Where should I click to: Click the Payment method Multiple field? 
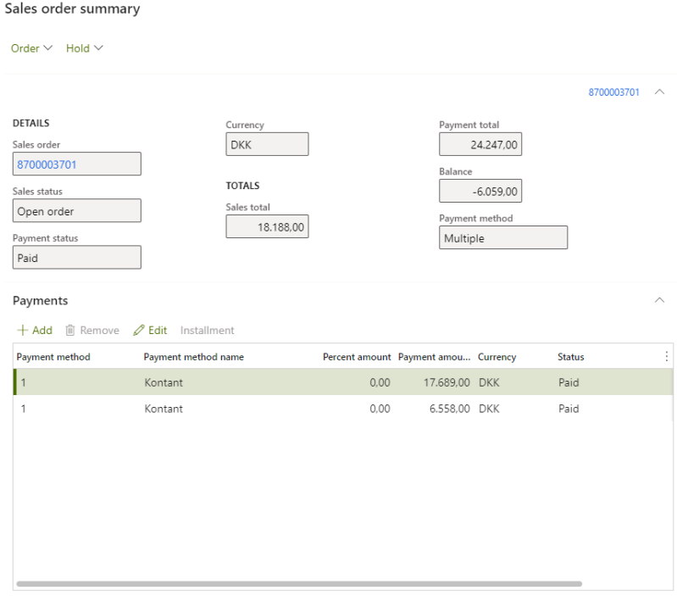503,238
